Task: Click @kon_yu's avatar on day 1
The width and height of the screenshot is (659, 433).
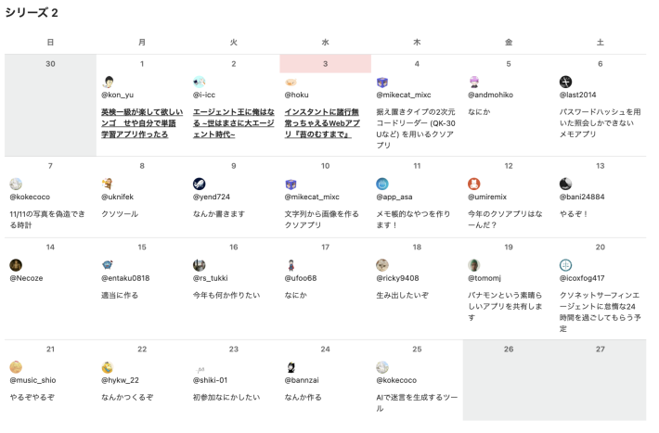Action: 108,82
